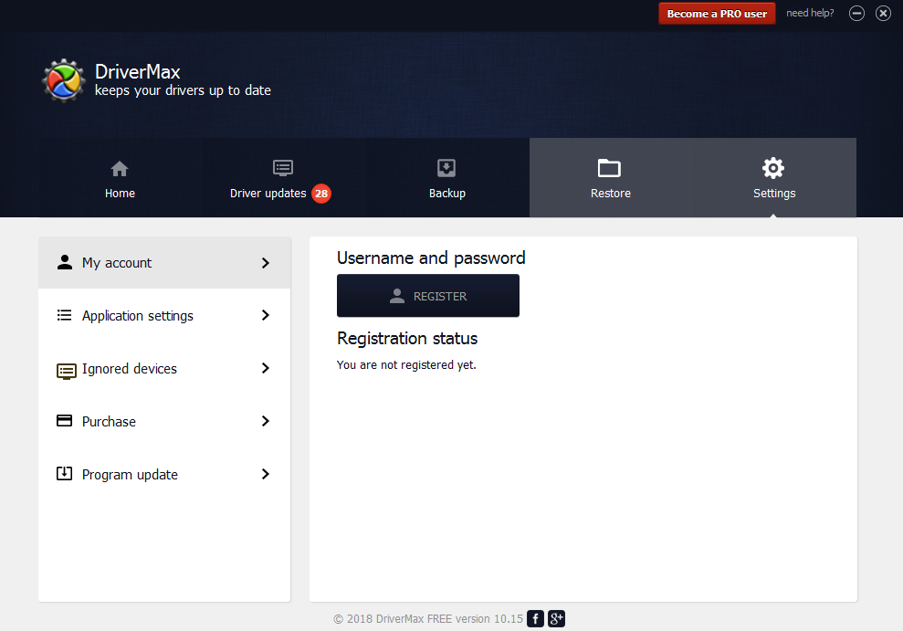The height and width of the screenshot is (631, 903).
Task: Click the 'Registration status' heading
Action: point(407,339)
